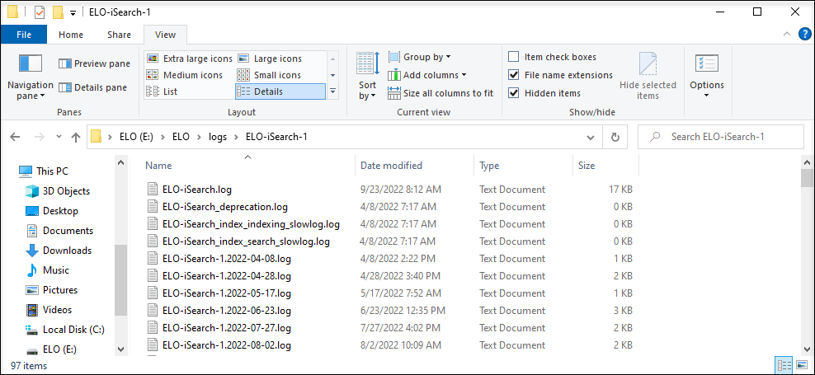
Task: Click ELO (E:) in address bar
Action: 134,137
